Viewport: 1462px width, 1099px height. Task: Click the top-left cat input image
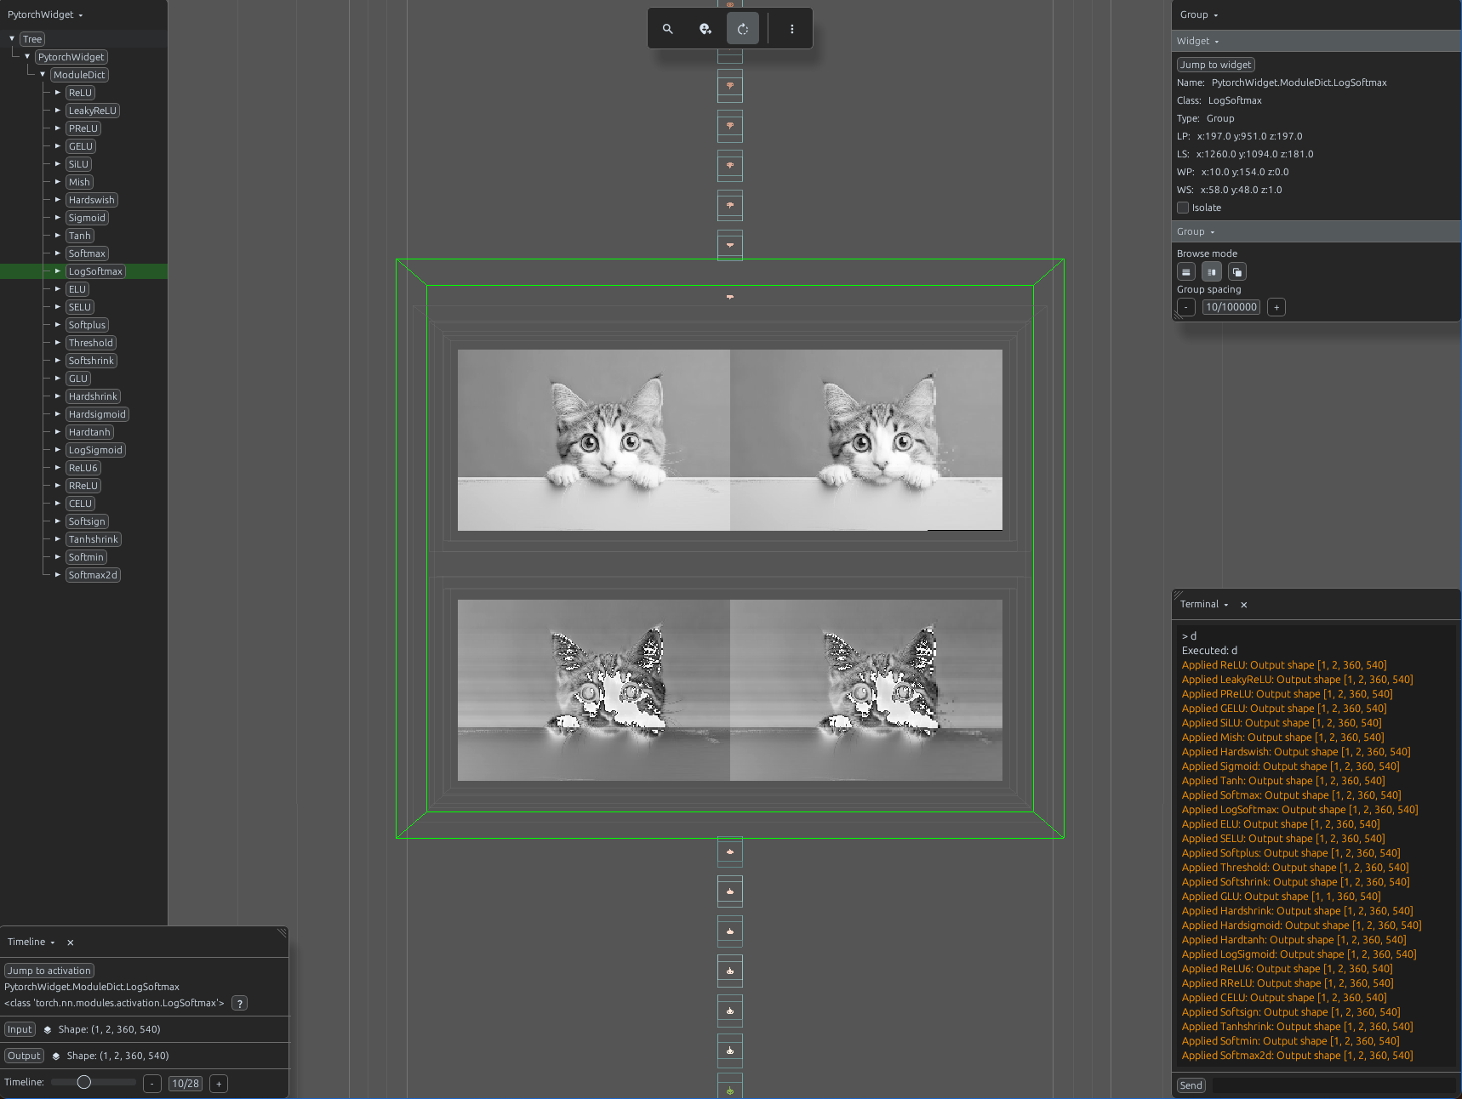coord(594,440)
